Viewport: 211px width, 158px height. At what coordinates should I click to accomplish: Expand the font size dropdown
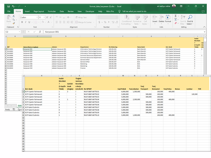tap(44, 17)
